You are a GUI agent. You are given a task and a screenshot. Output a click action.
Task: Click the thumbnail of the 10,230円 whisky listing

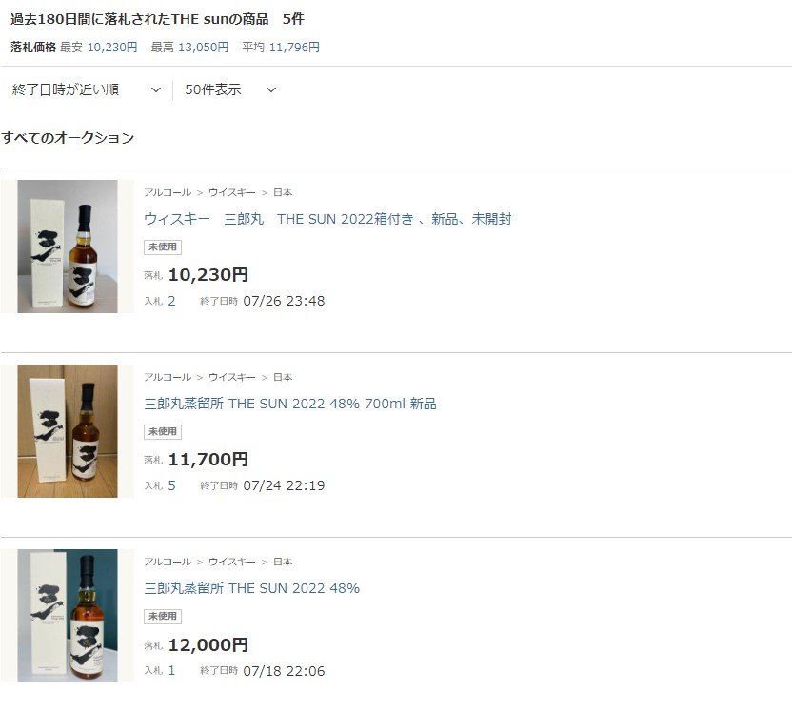click(x=68, y=247)
